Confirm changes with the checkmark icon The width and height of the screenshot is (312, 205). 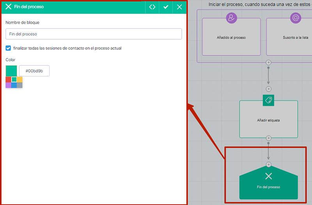(x=166, y=7)
